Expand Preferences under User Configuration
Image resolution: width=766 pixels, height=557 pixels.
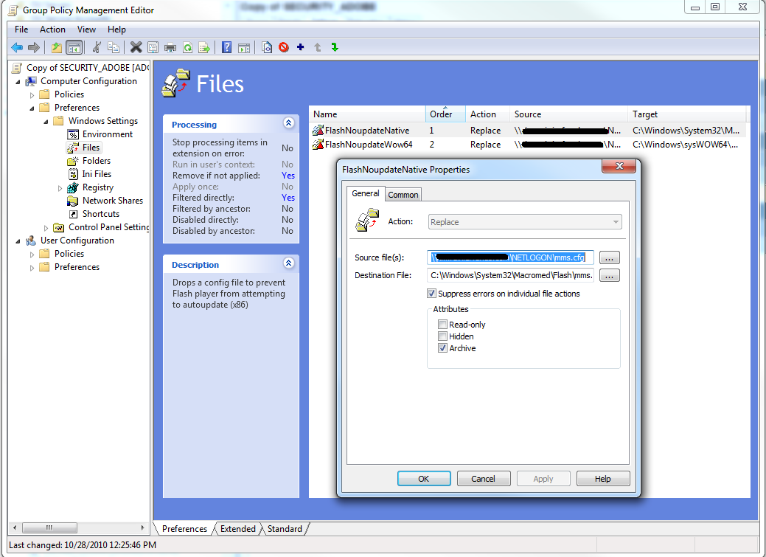pyautogui.click(x=32, y=268)
